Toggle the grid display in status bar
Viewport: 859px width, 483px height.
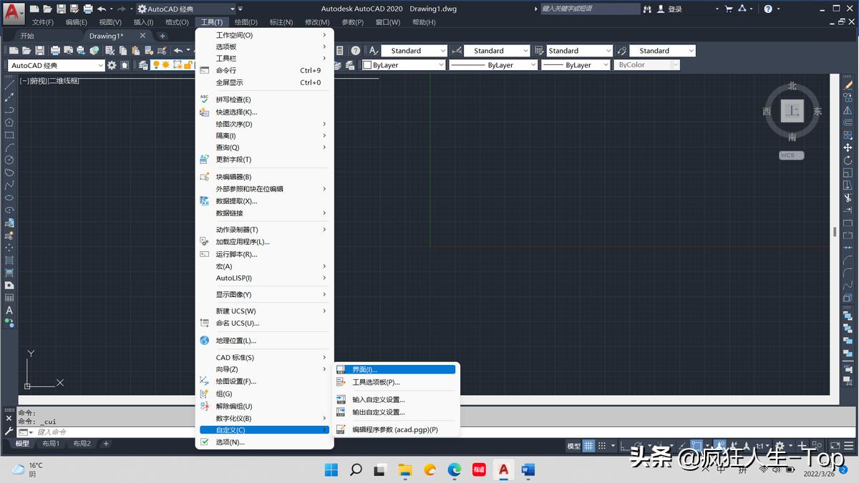588,445
